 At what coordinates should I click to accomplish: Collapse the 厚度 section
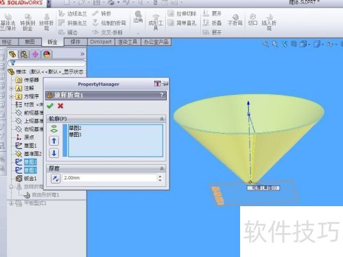coord(162,168)
